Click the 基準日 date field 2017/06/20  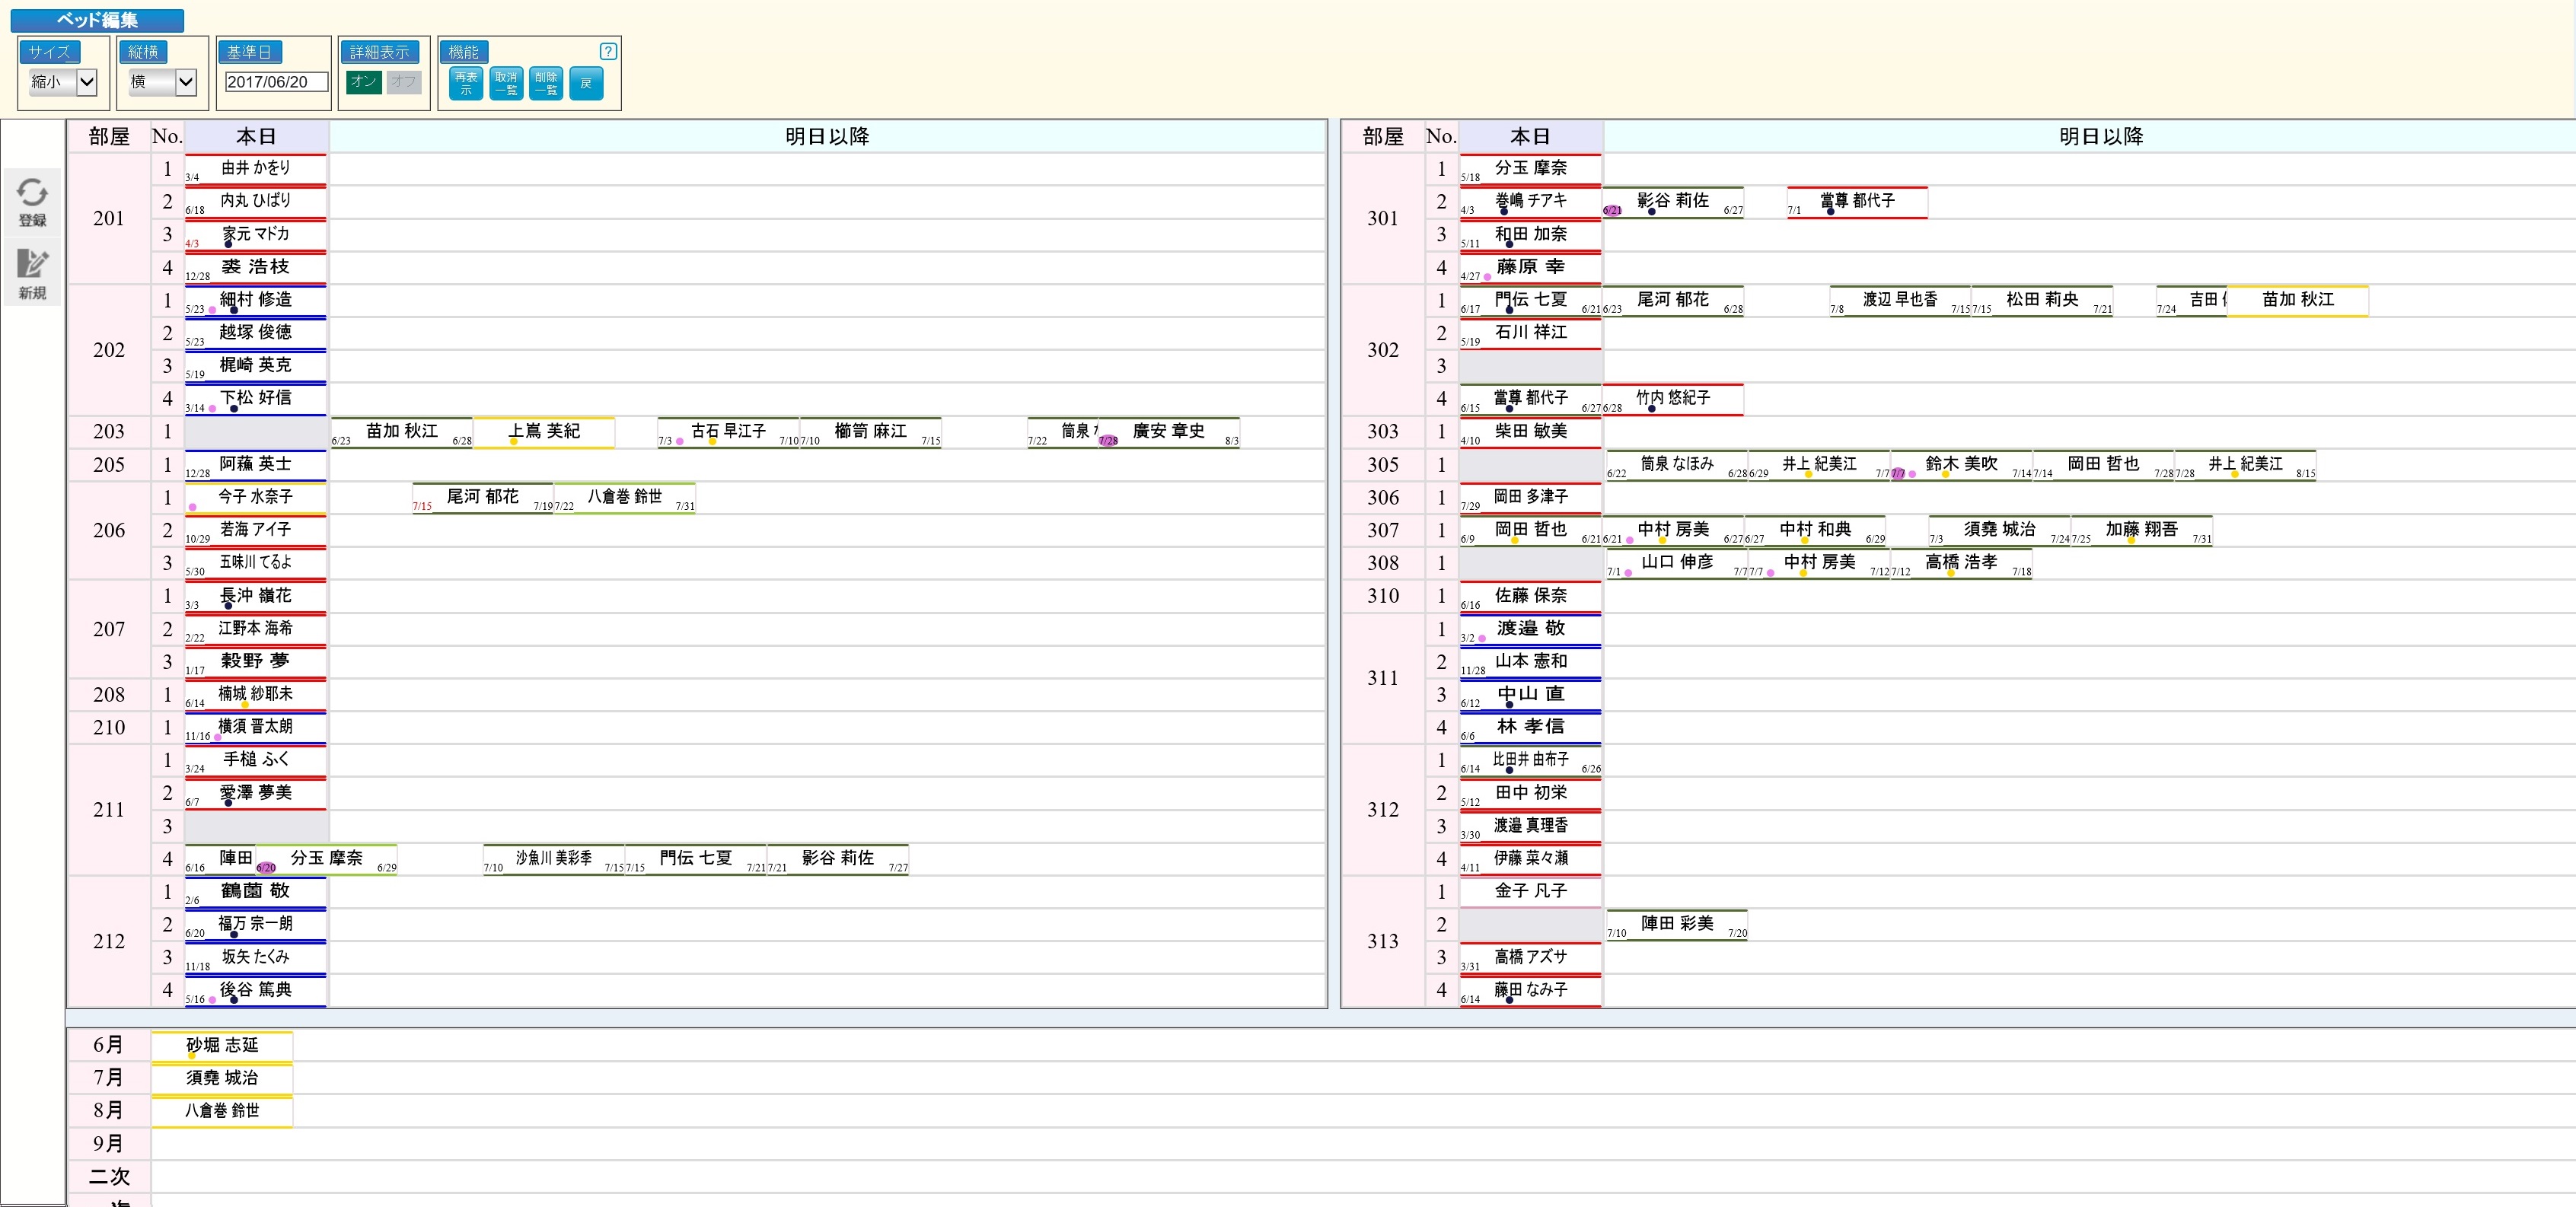276,82
